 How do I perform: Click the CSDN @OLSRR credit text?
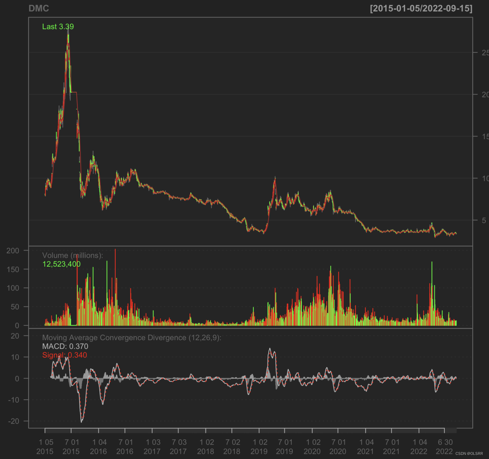tap(469, 454)
